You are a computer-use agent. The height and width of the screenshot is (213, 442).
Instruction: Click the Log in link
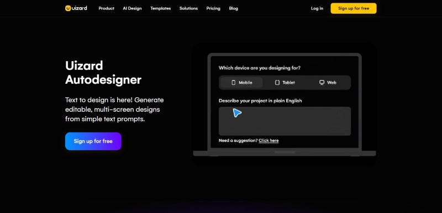pos(317,8)
